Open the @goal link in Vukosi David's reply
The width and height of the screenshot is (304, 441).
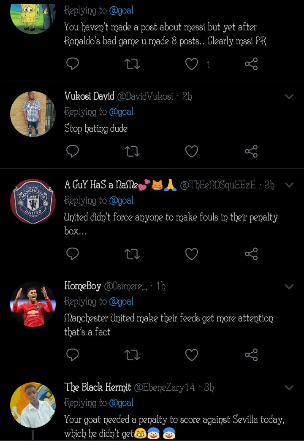[x=121, y=112]
